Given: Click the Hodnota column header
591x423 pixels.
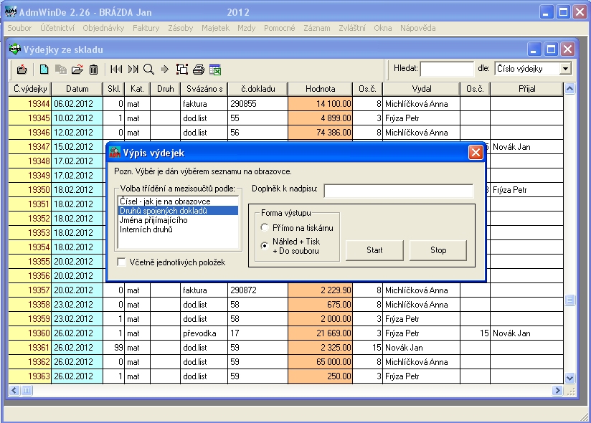Looking at the screenshot, I should pos(320,89).
